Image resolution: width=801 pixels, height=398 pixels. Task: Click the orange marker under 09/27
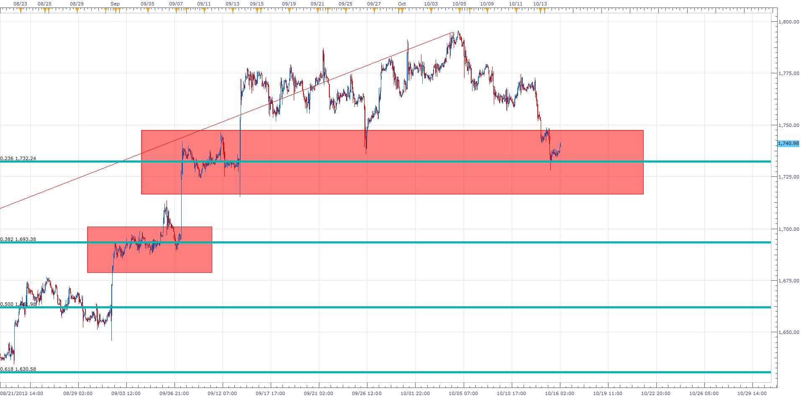(374, 11)
